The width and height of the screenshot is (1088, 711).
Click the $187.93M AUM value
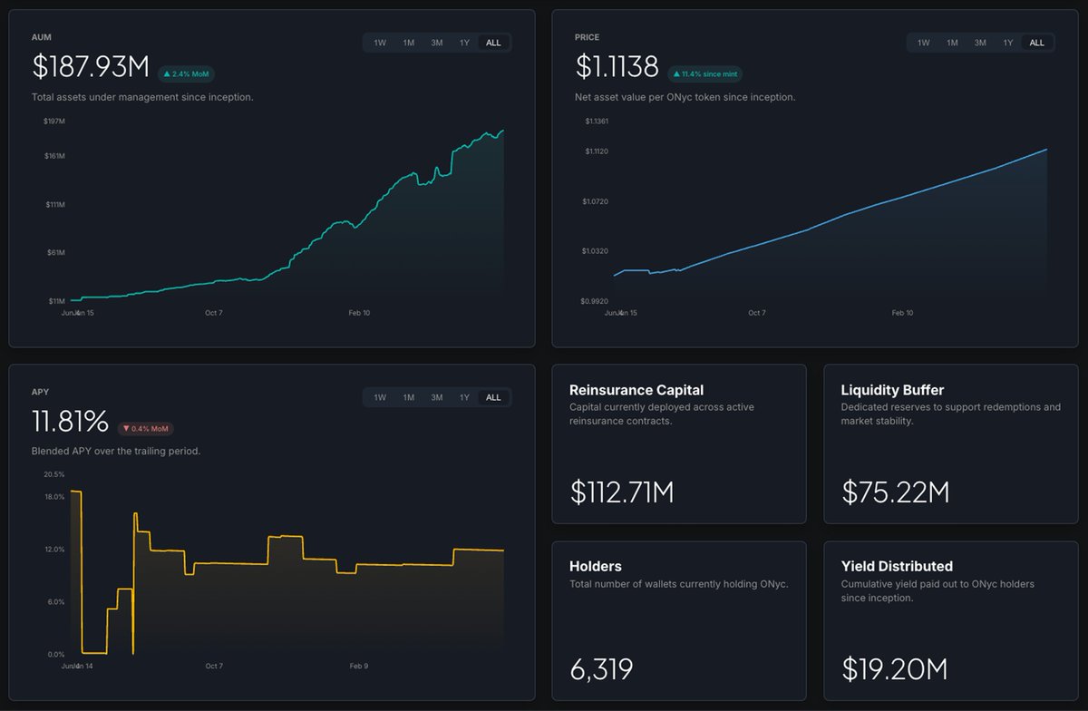coord(90,66)
